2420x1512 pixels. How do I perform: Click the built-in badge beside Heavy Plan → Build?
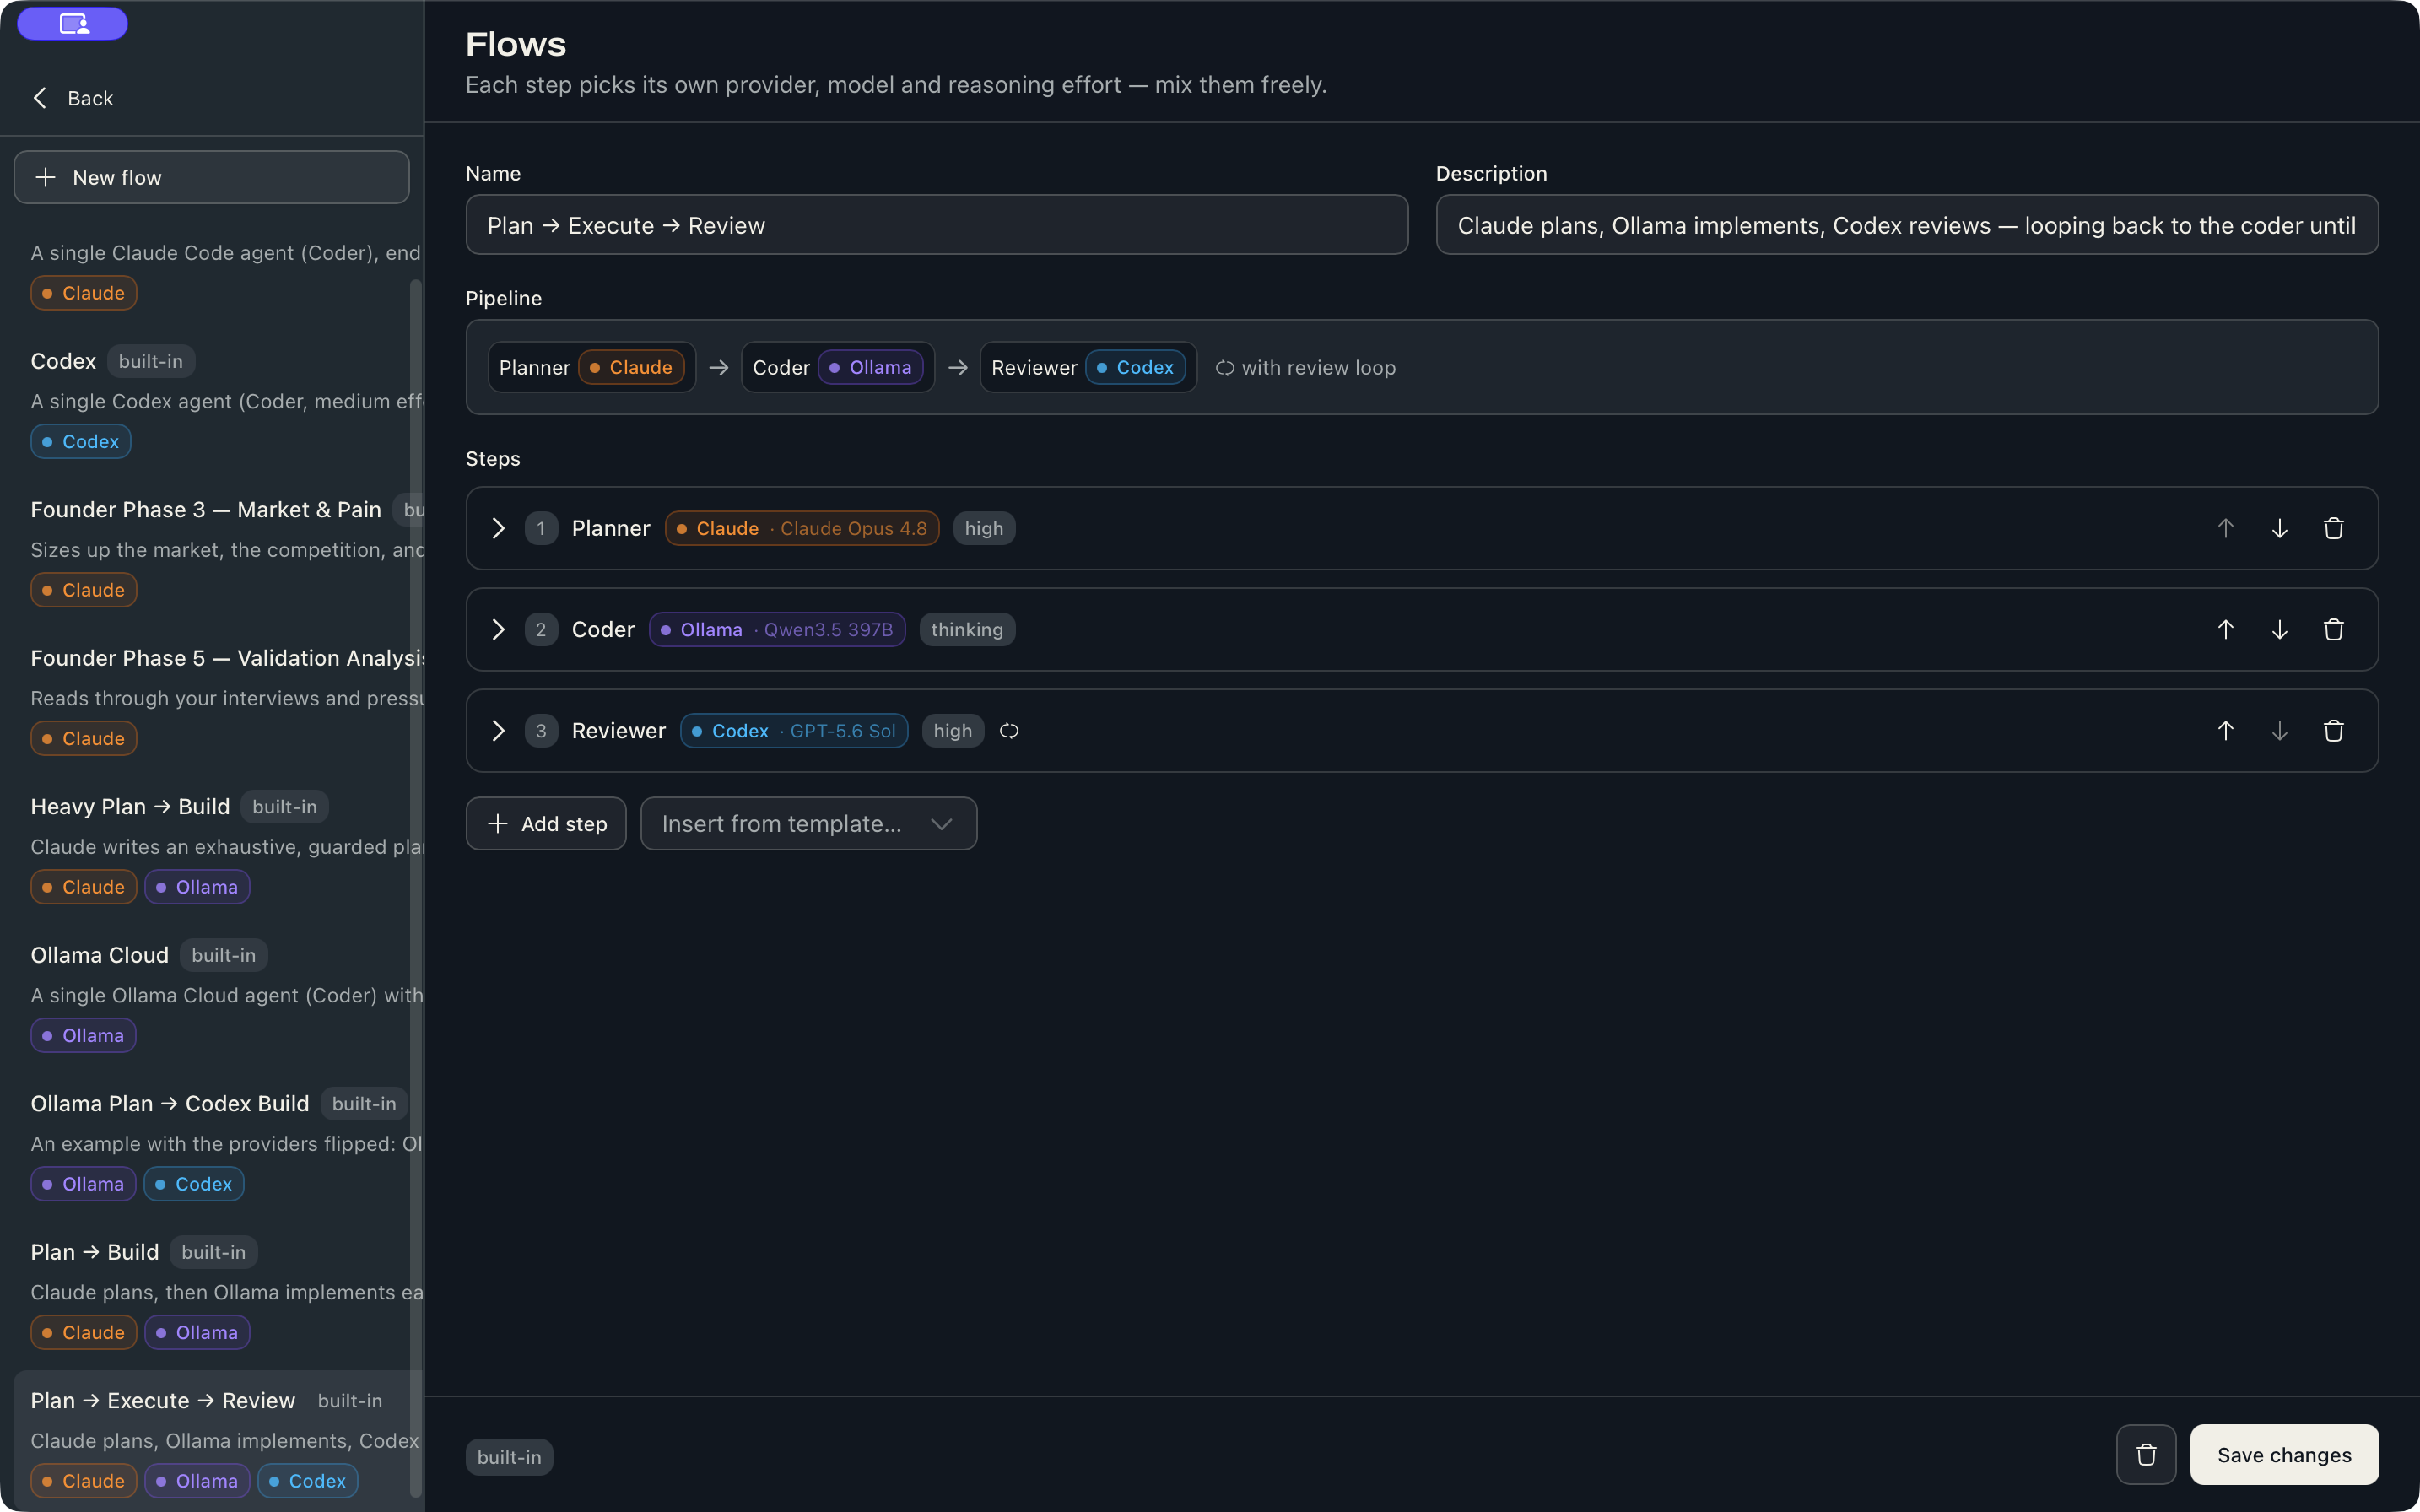click(x=284, y=806)
